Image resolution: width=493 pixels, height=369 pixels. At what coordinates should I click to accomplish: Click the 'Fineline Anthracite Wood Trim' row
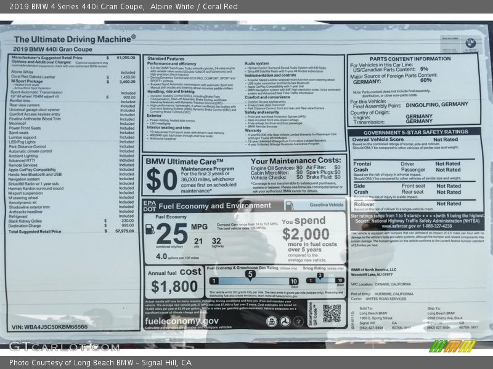71,119
